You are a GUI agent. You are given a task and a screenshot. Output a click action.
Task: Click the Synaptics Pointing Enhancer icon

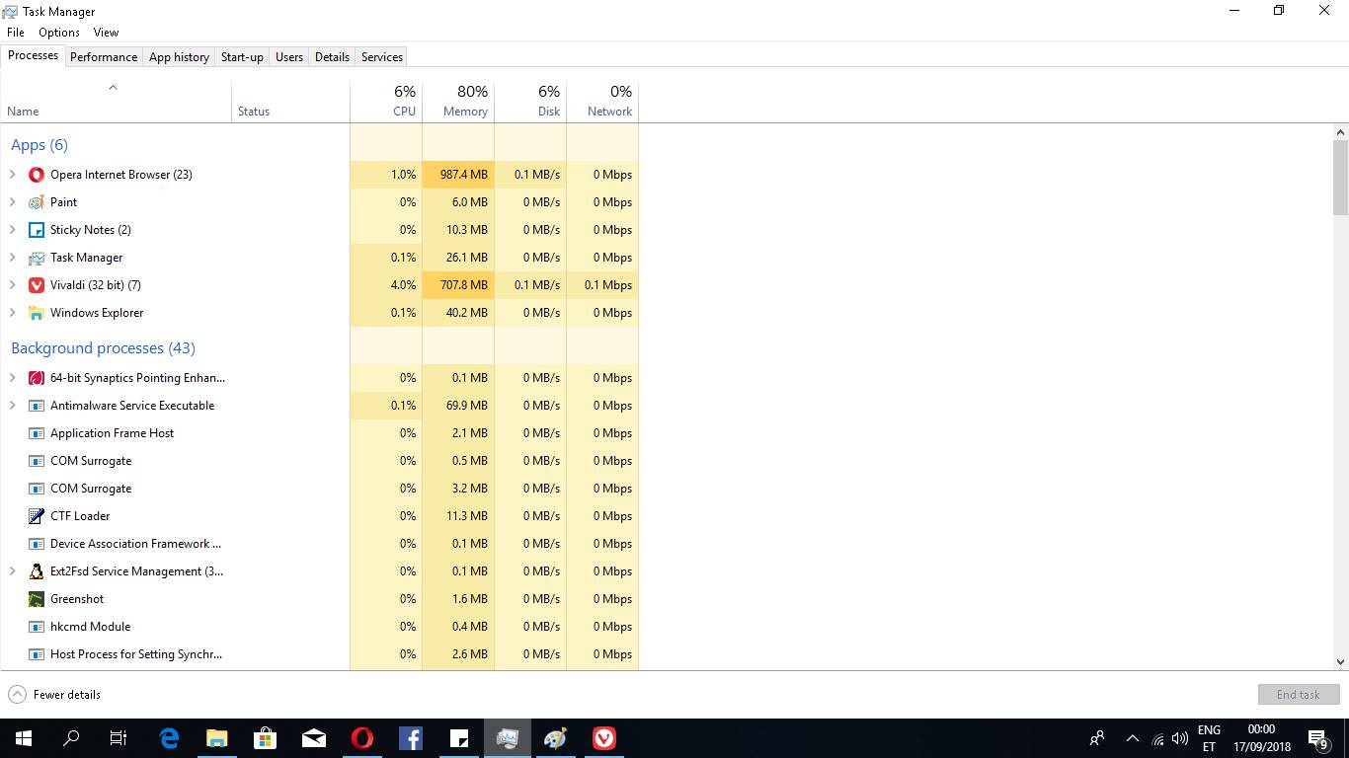pos(37,378)
